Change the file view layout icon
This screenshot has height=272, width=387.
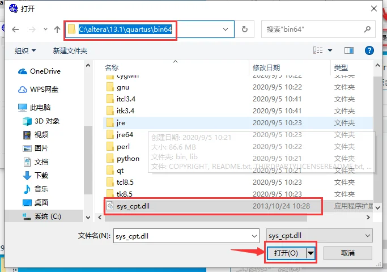click(318, 50)
